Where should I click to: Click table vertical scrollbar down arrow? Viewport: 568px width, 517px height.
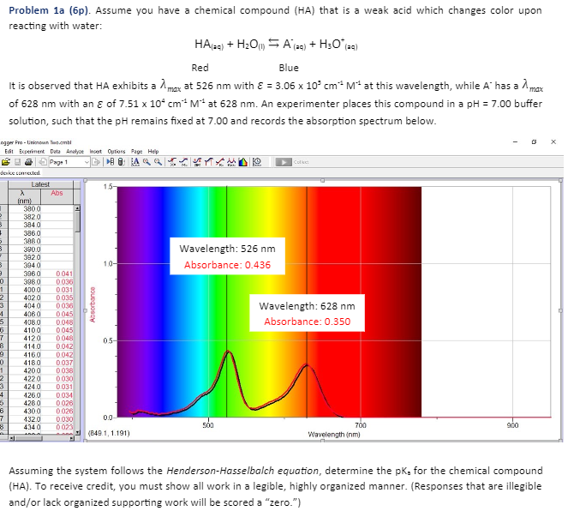click(x=77, y=432)
